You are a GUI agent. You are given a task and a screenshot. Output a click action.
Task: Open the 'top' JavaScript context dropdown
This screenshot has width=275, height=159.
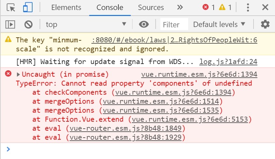click(86, 24)
